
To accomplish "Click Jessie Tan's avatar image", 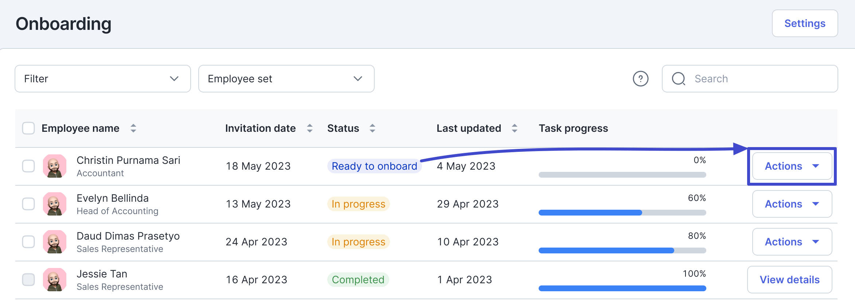I will tap(55, 280).
